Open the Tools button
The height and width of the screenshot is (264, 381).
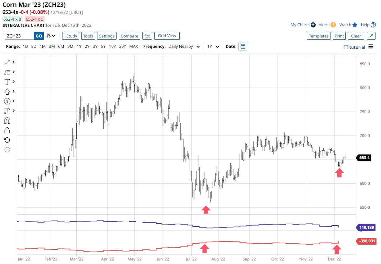(x=88, y=36)
